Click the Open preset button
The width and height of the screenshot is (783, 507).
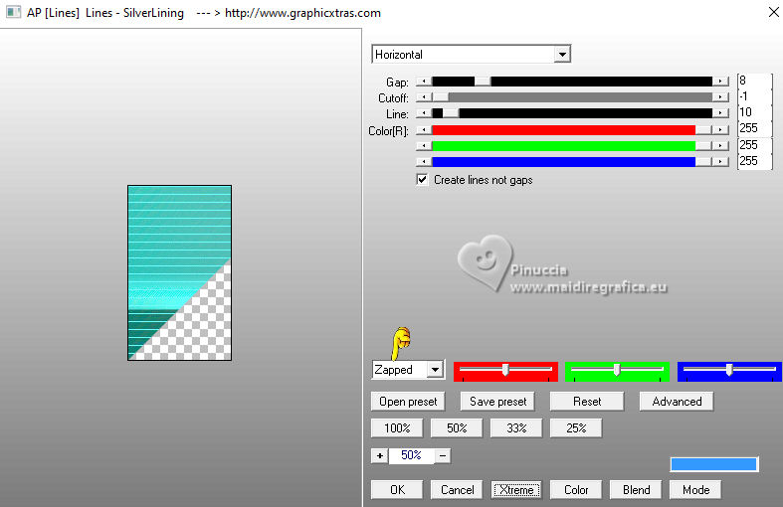pos(408,402)
